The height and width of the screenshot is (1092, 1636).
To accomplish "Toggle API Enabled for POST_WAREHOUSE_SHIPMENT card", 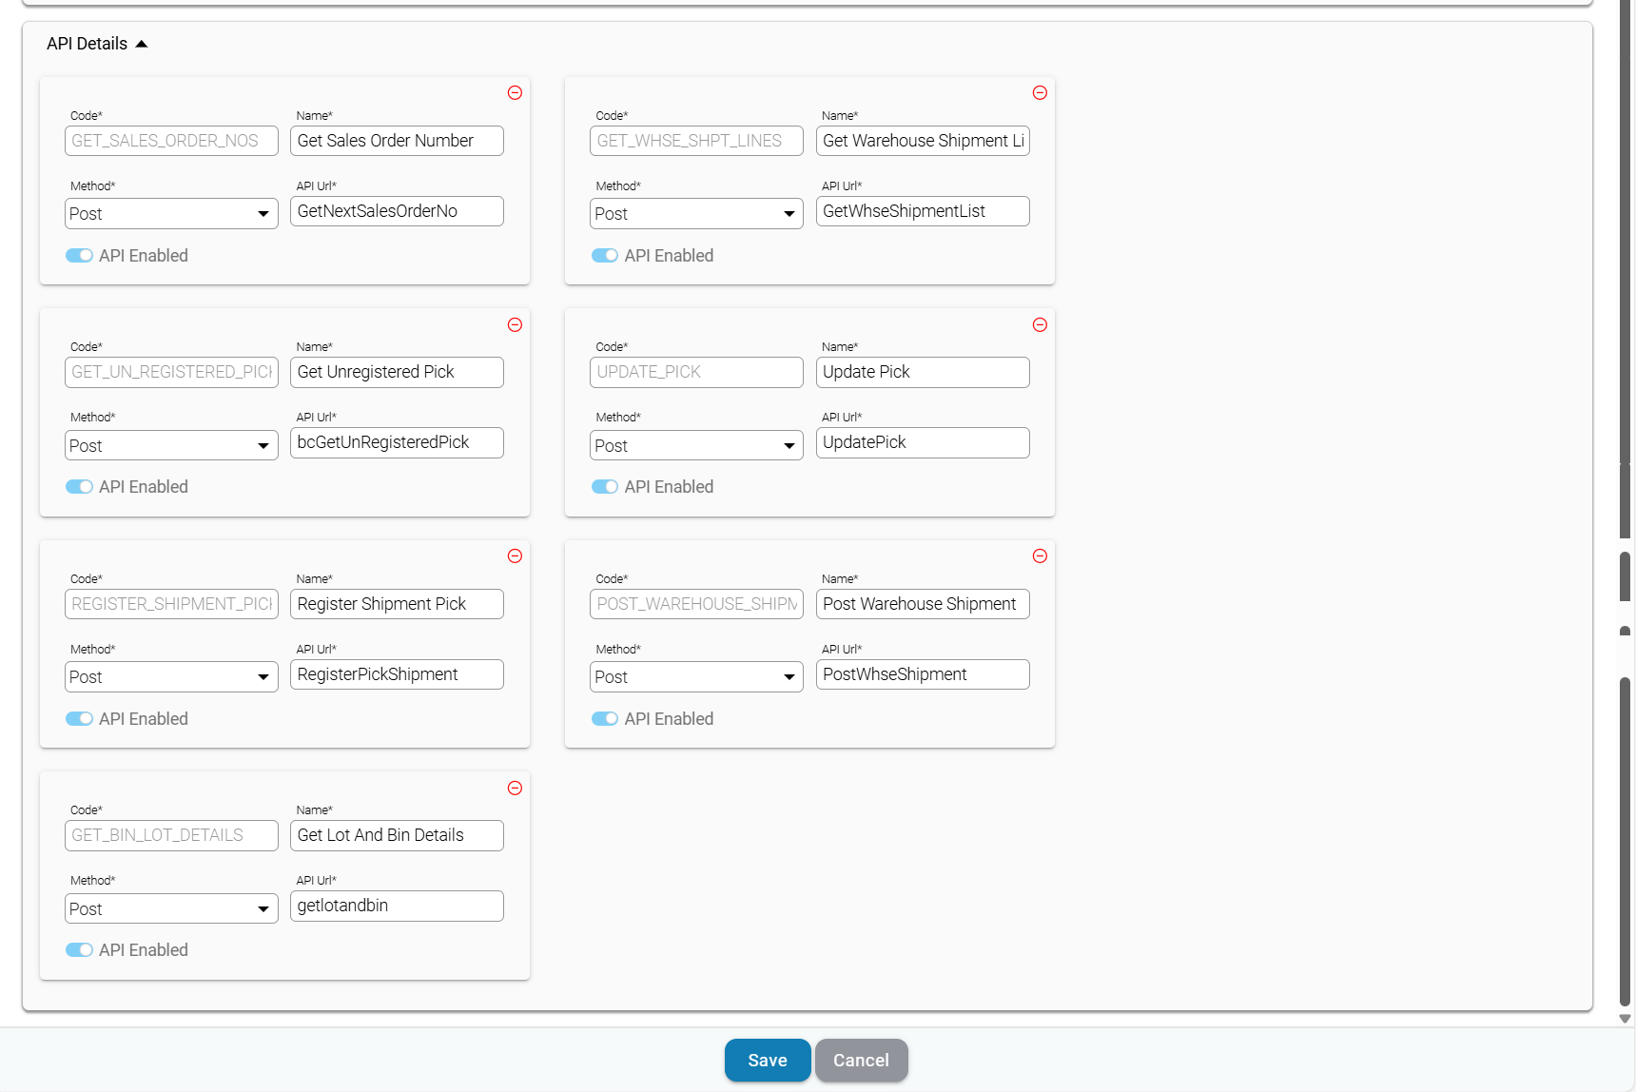I will point(605,719).
